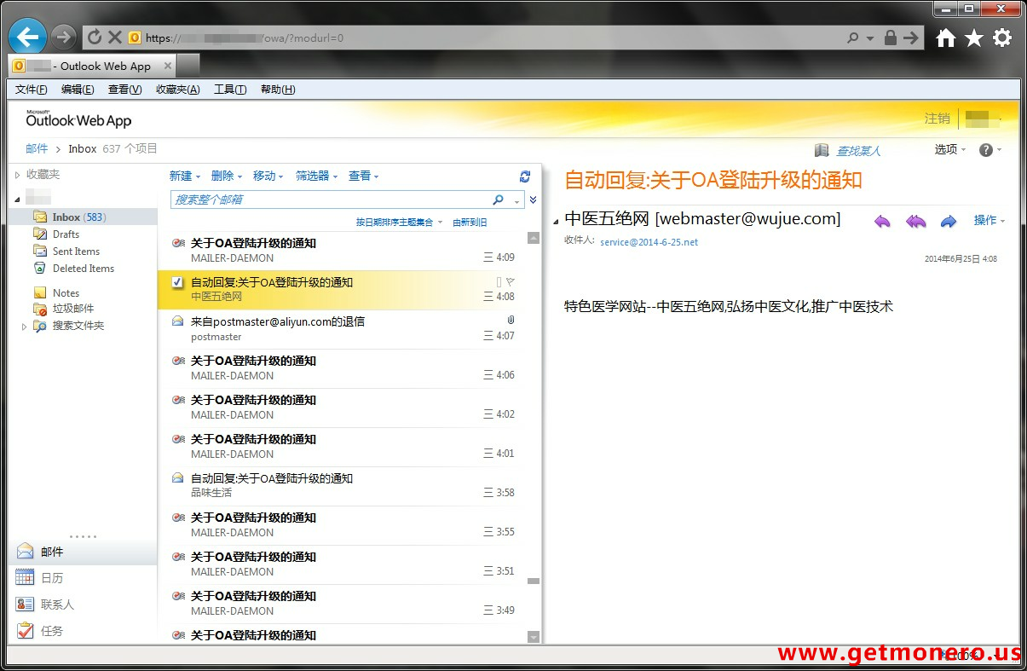Refresh the mail list with refresh icon

(x=525, y=176)
